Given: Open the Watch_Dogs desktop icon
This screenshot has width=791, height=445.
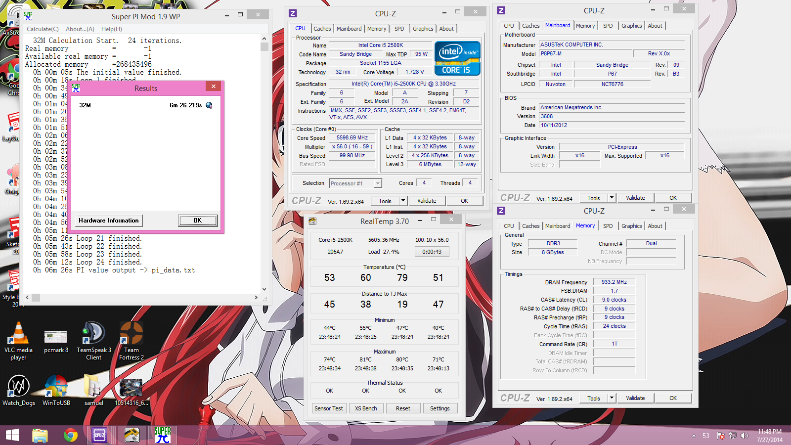Looking at the screenshot, I should (19, 390).
